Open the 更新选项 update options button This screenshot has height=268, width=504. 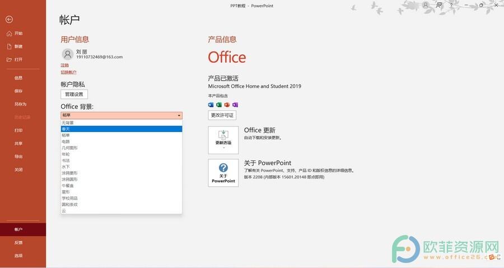tap(223, 140)
